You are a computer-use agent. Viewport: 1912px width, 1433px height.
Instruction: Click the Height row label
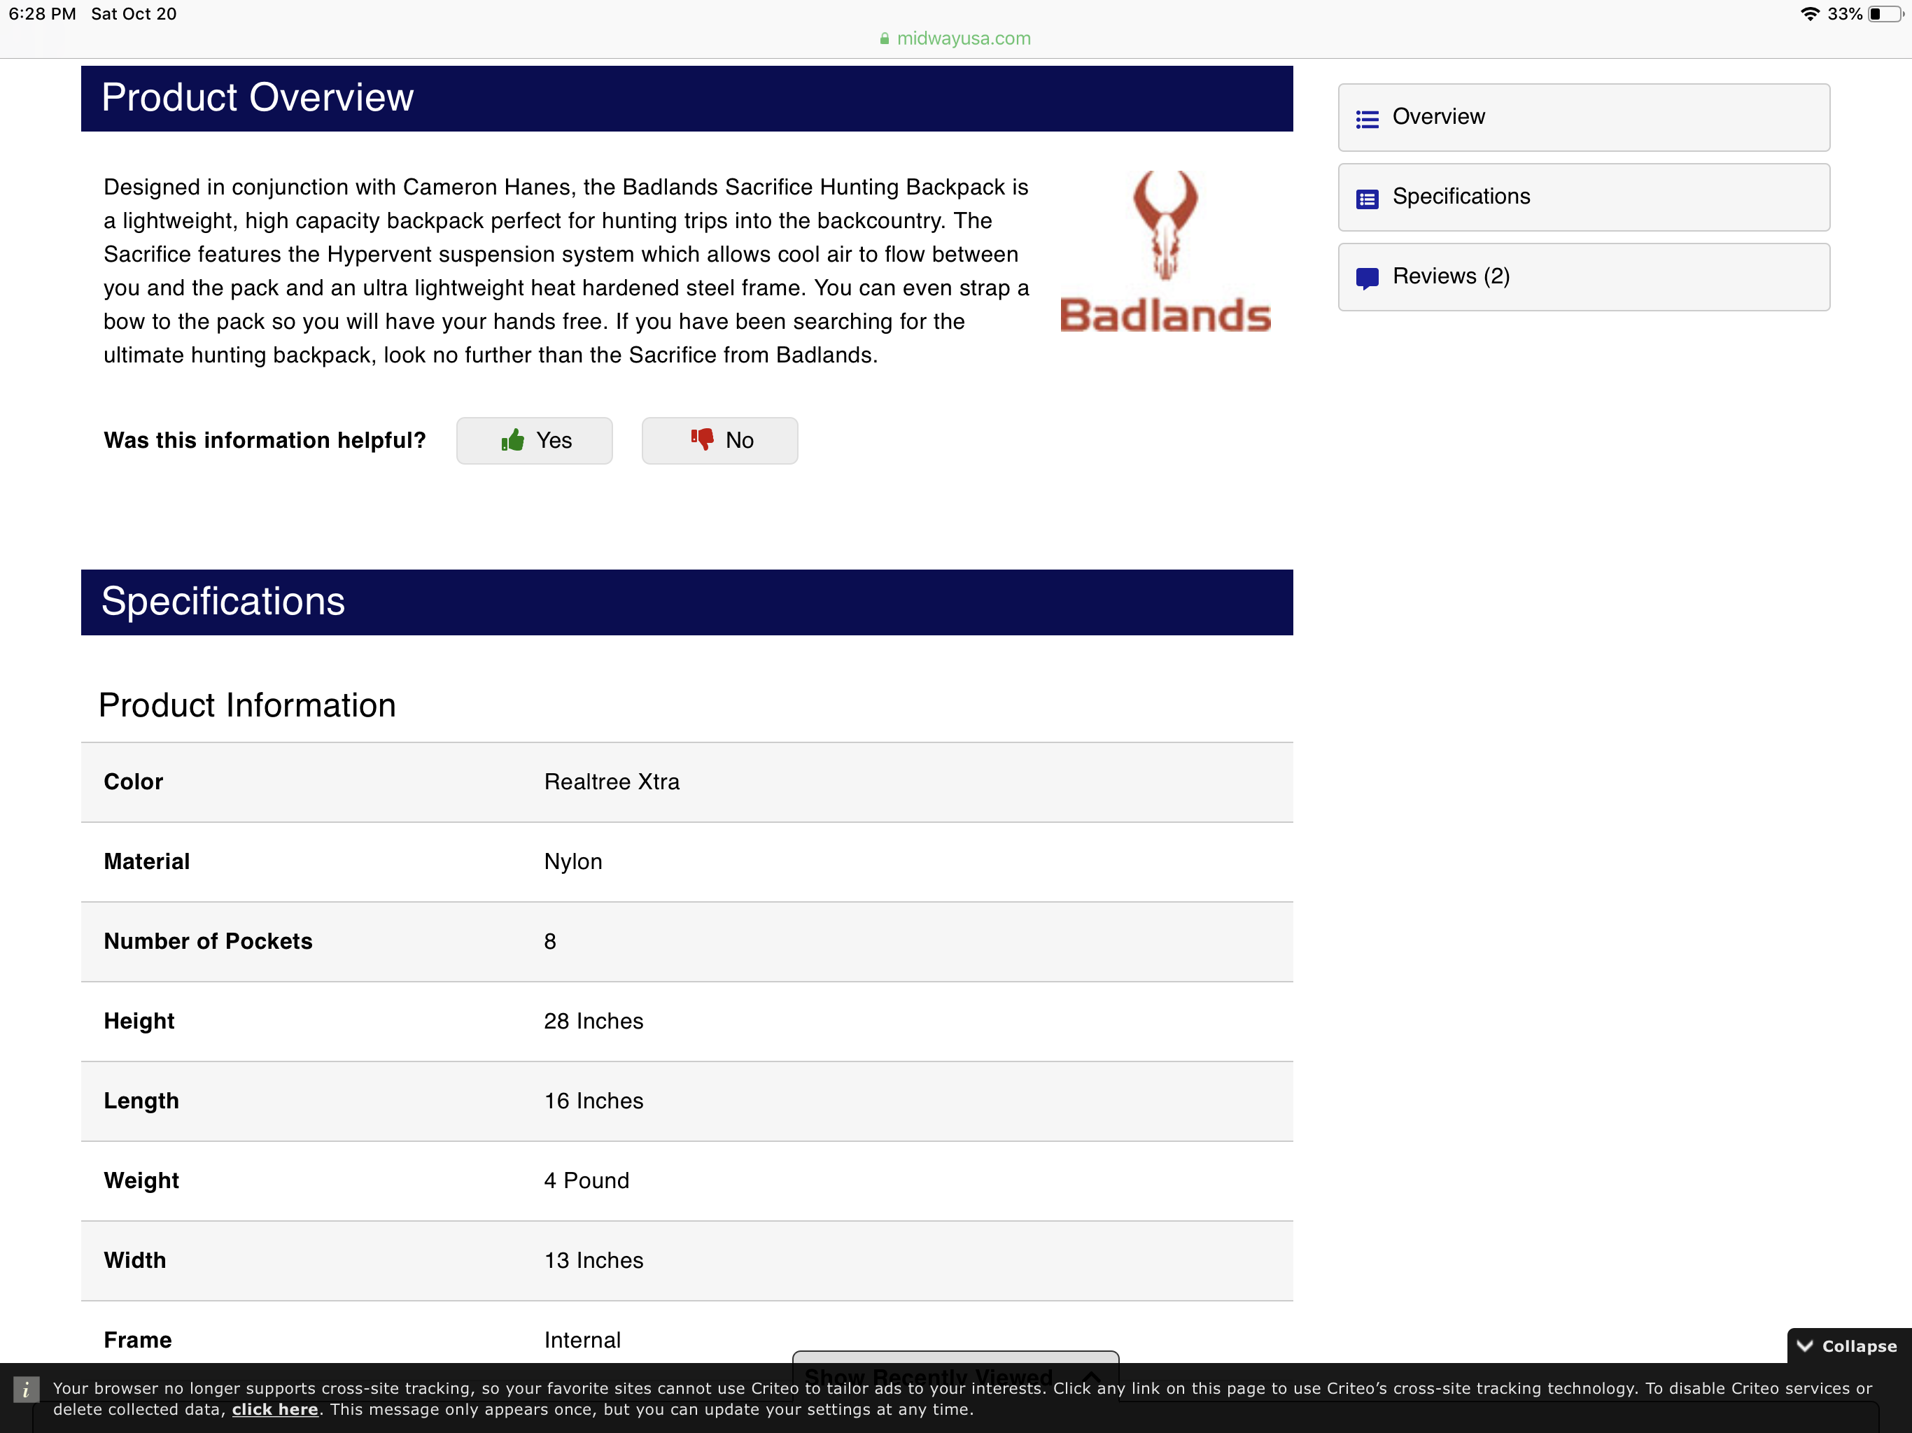pyautogui.click(x=139, y=1022)
